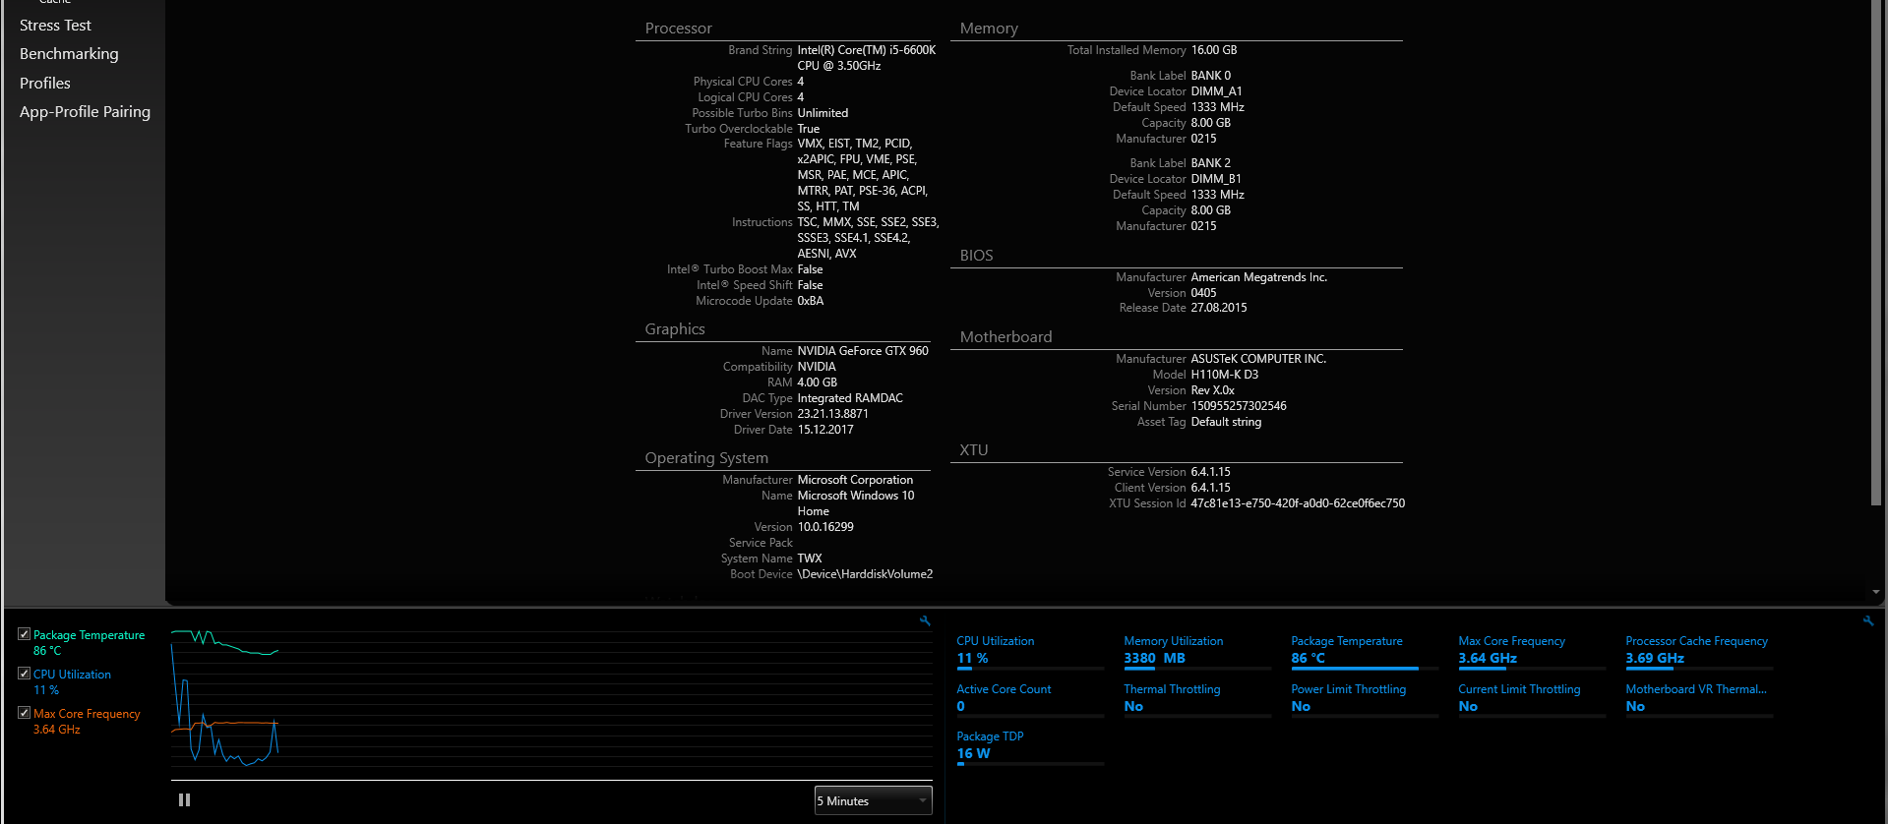Click Device Locator value DIMM_A1
Viewport: 1888px width, 824px height.
point(1216,91)
